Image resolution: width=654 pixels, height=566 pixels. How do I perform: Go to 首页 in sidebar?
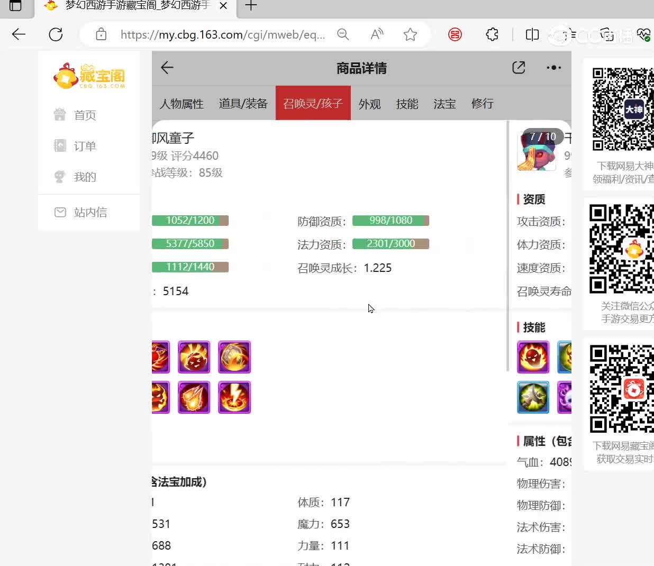[85, 115]
